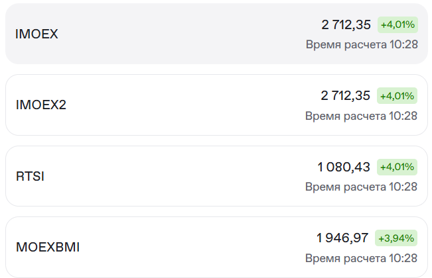432x278 pixels.
Task: Click the MOEXBMI index name label
Action: click(48, 248)
